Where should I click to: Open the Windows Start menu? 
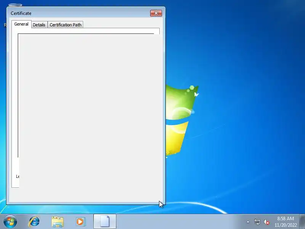point(10,222)
